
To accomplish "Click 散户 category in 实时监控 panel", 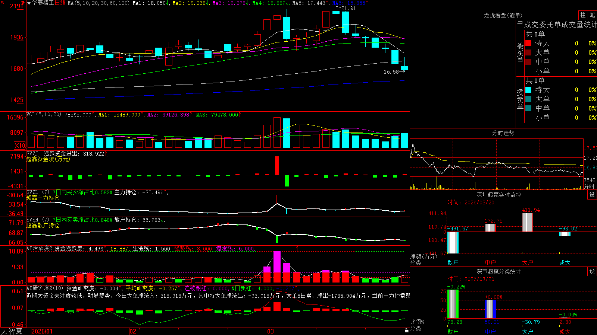I will pos(453,262).
